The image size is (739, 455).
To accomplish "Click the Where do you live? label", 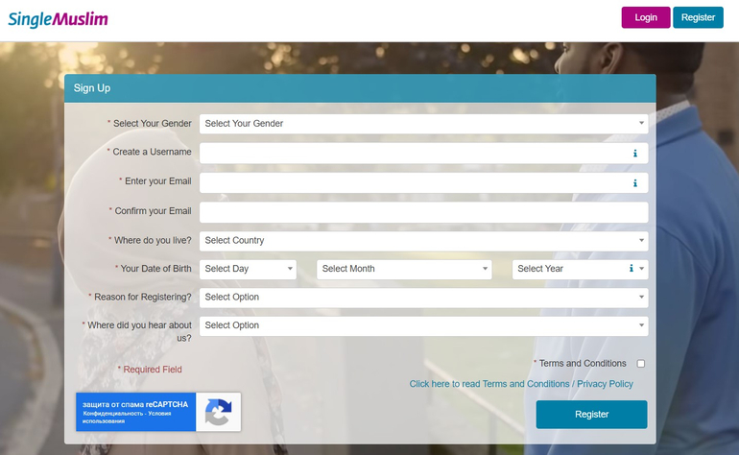I will pos(151,241).
